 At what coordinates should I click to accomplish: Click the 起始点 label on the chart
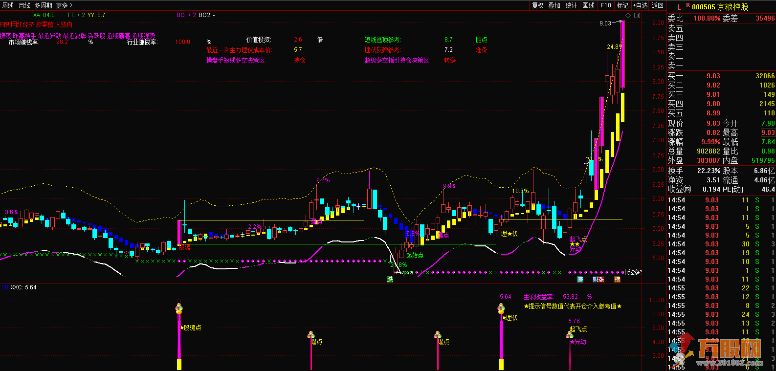pos(415,255)
